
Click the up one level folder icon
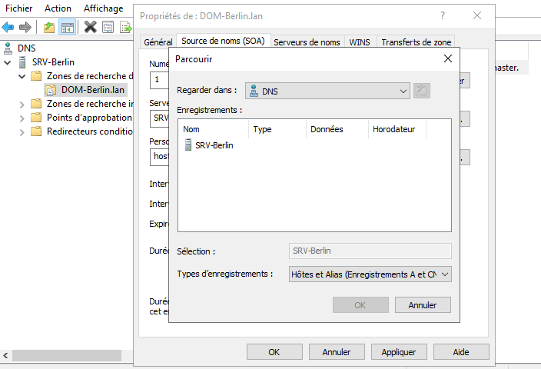pyautogui.click(x=49, y=28)
